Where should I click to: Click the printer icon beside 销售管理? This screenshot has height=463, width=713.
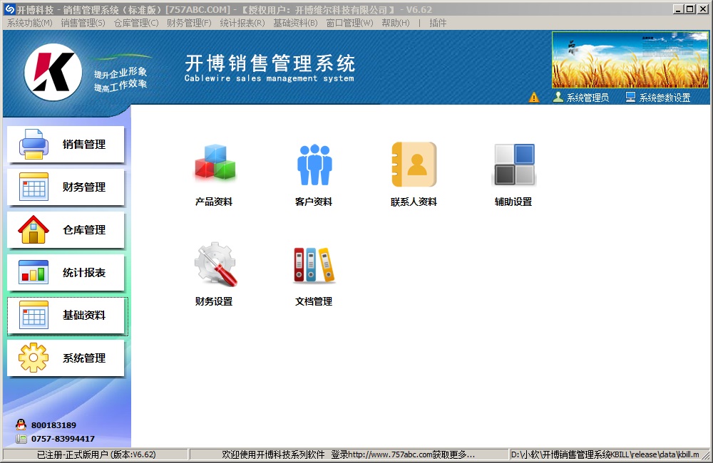pos(34,144)
